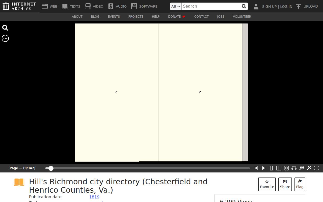Start read-aloud with the headphones icon
Viewport: 323px width, 202px height.
294,168
